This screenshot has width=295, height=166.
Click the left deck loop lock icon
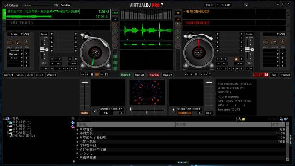point(70,59)
